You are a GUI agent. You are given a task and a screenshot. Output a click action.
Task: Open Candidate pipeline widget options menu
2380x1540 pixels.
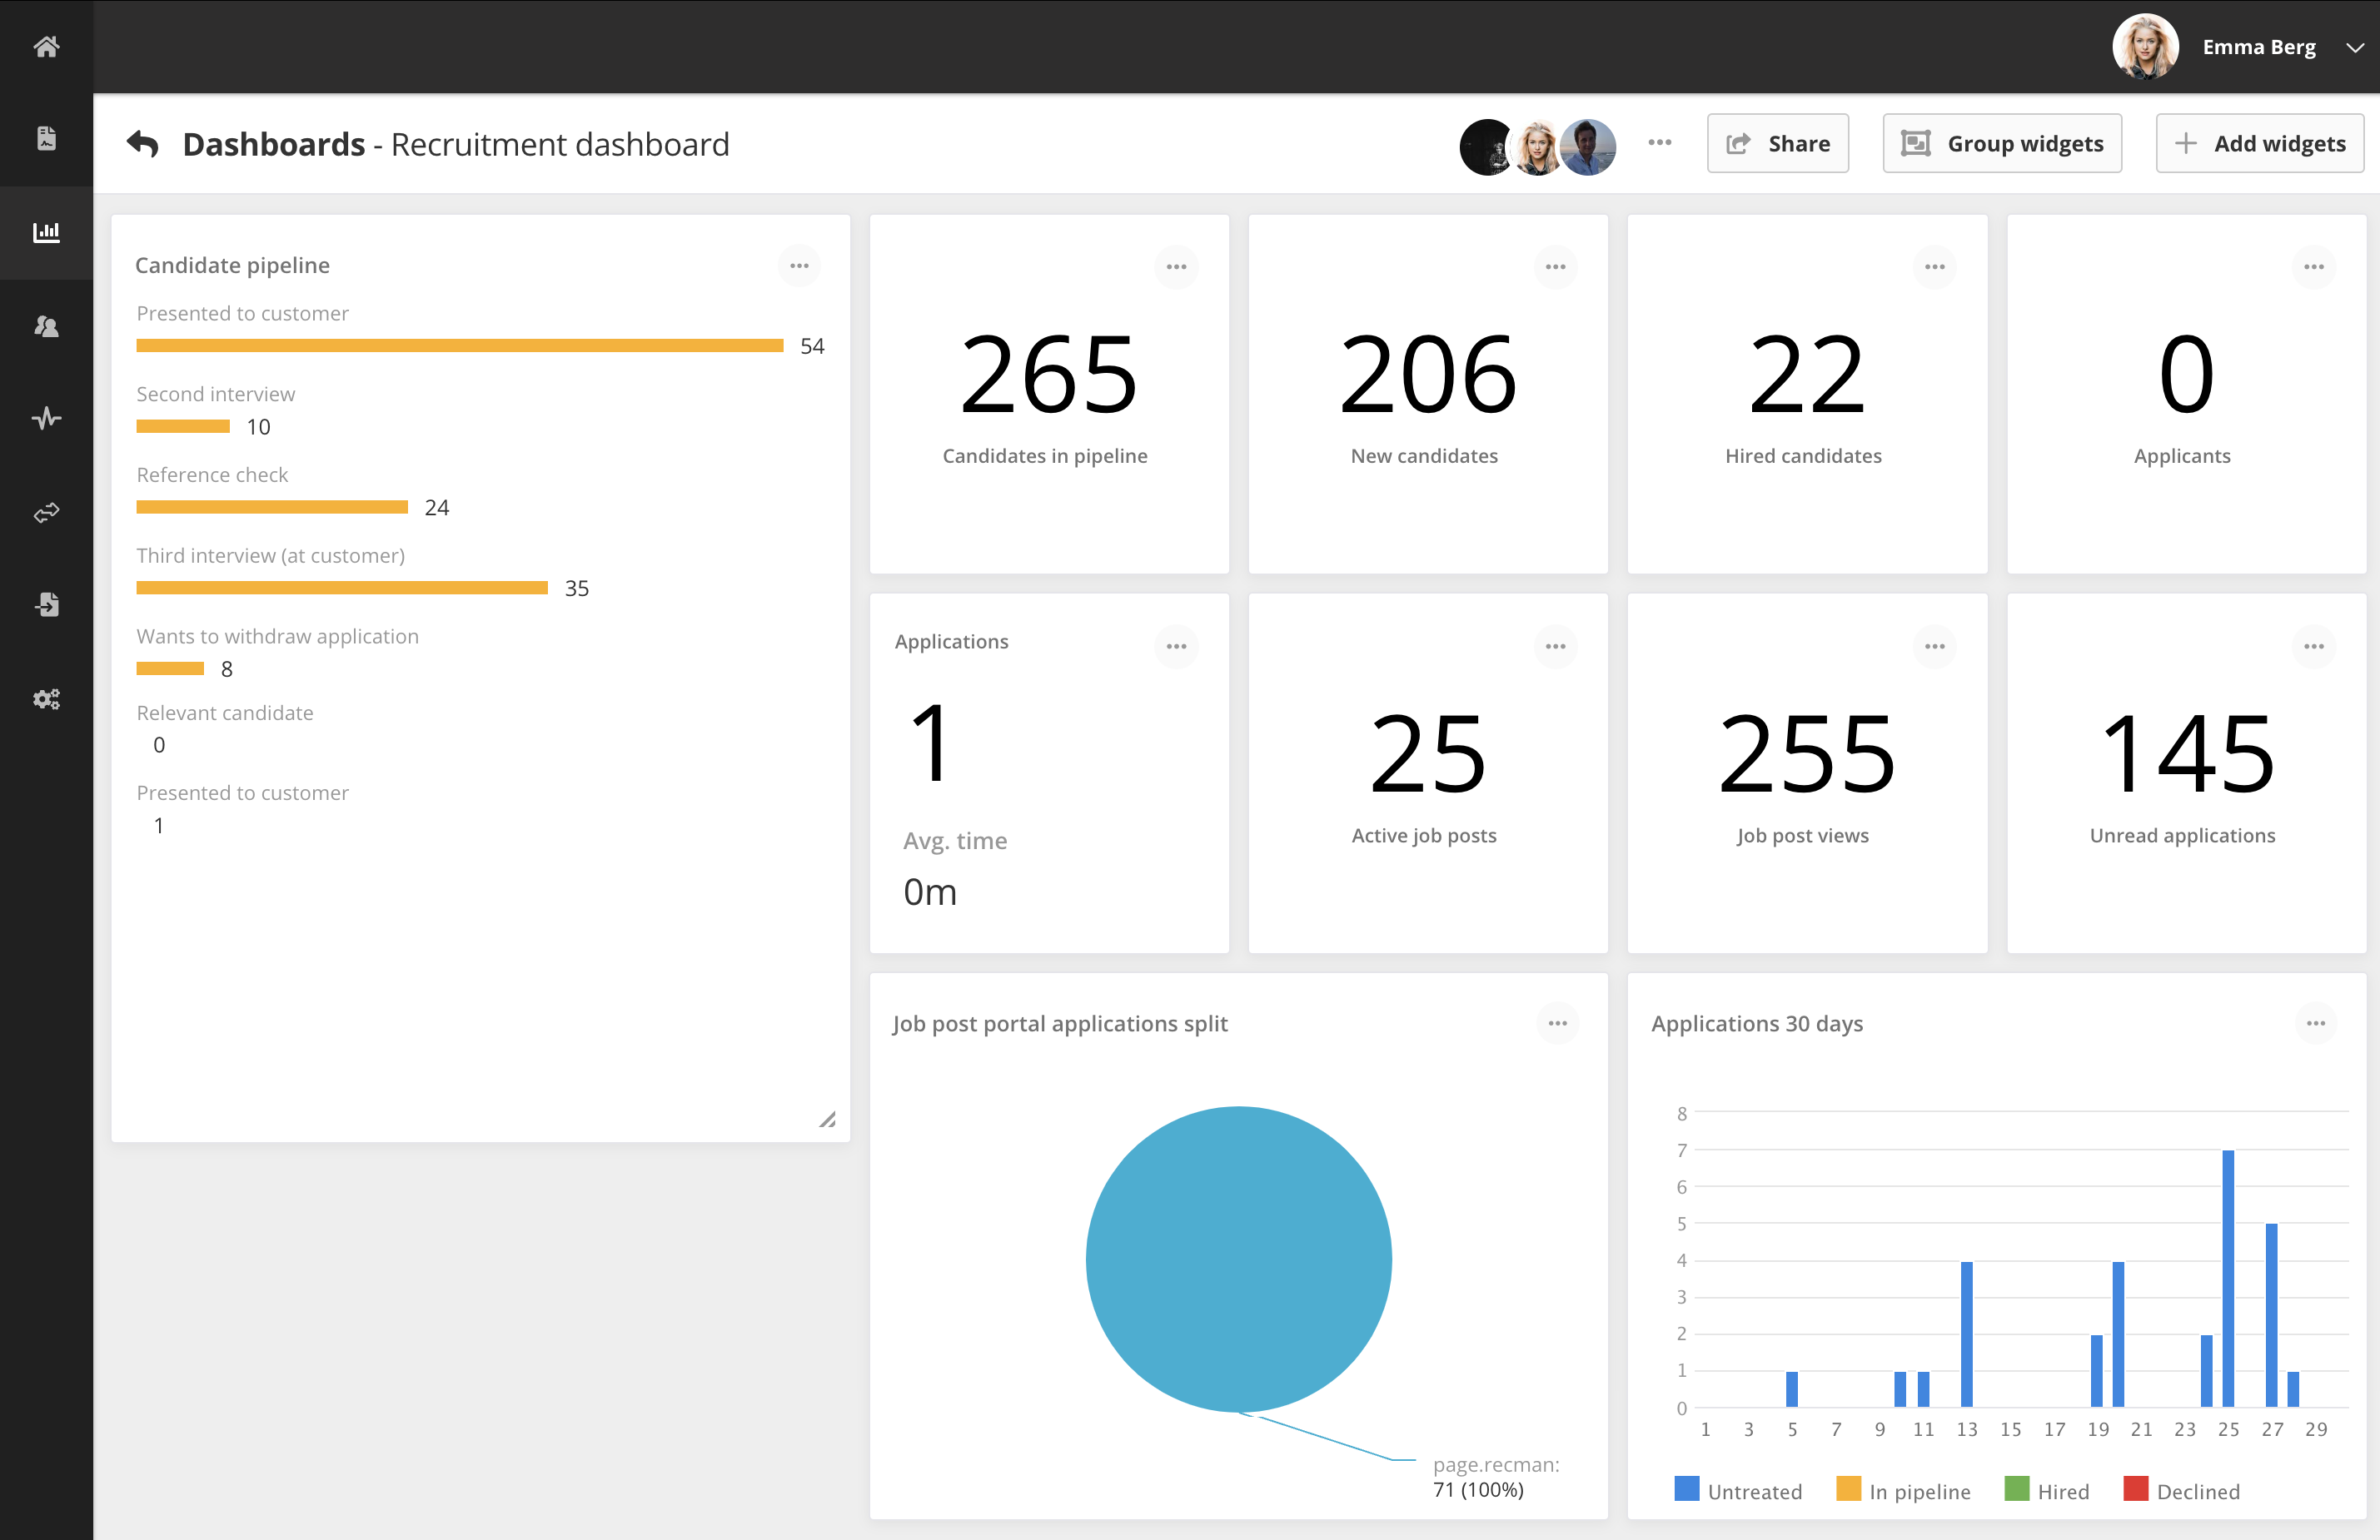tap(799, 266)
